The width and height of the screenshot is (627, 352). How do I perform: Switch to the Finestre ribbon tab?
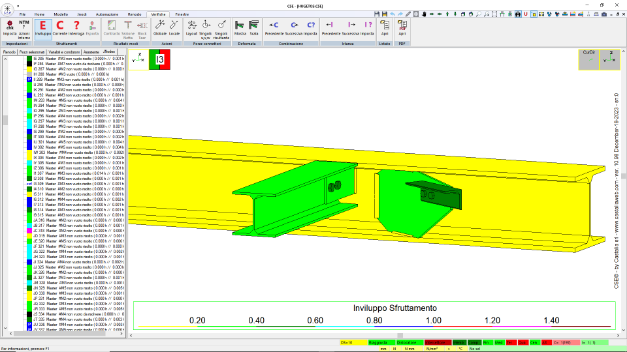[x=182, y=14]
